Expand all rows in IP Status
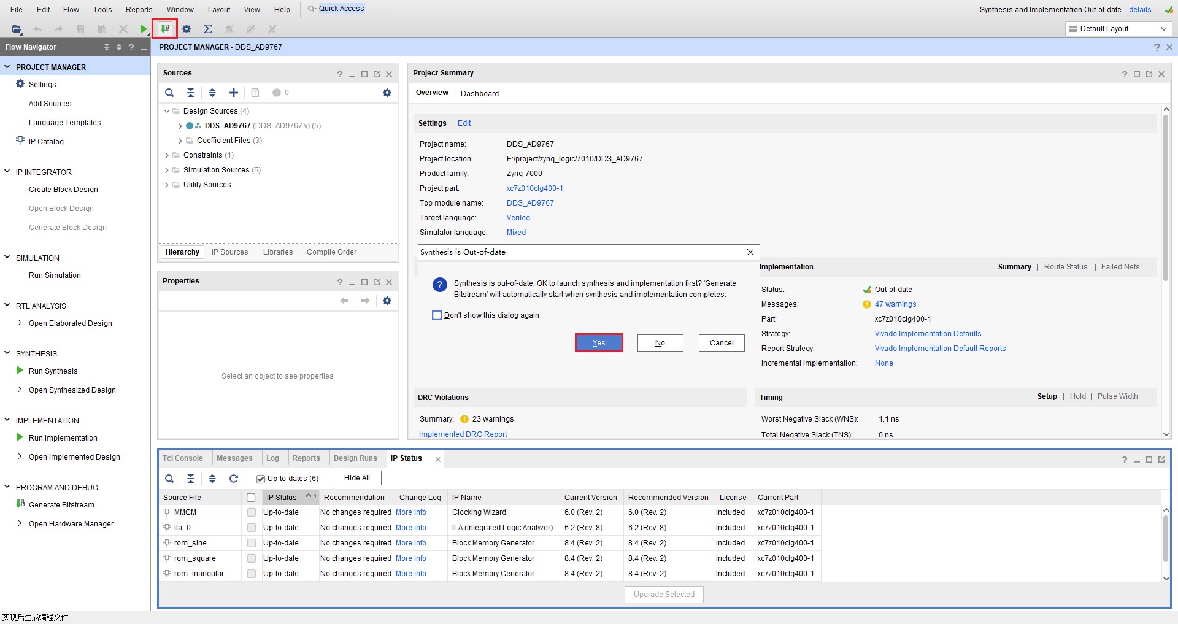Viewport: 1178px width, 624px height. [x=212, y=479]
